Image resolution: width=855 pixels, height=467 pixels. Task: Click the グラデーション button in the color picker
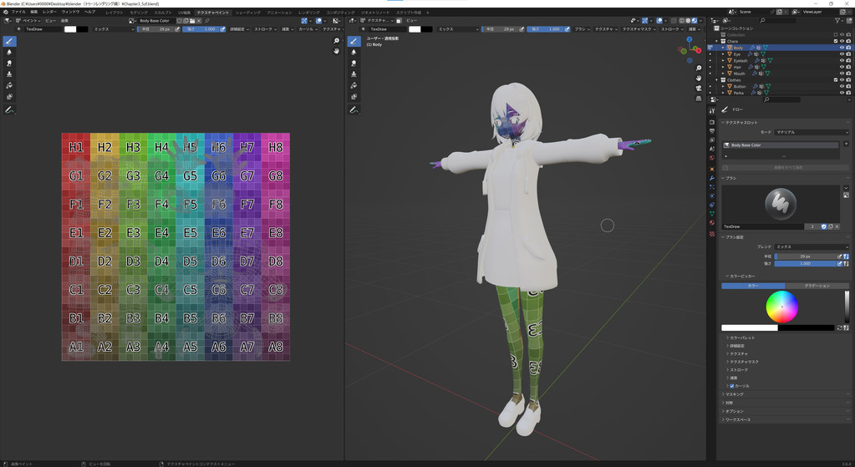(x=816, y=286)
